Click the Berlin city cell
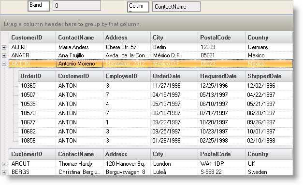 click(174, 47)
